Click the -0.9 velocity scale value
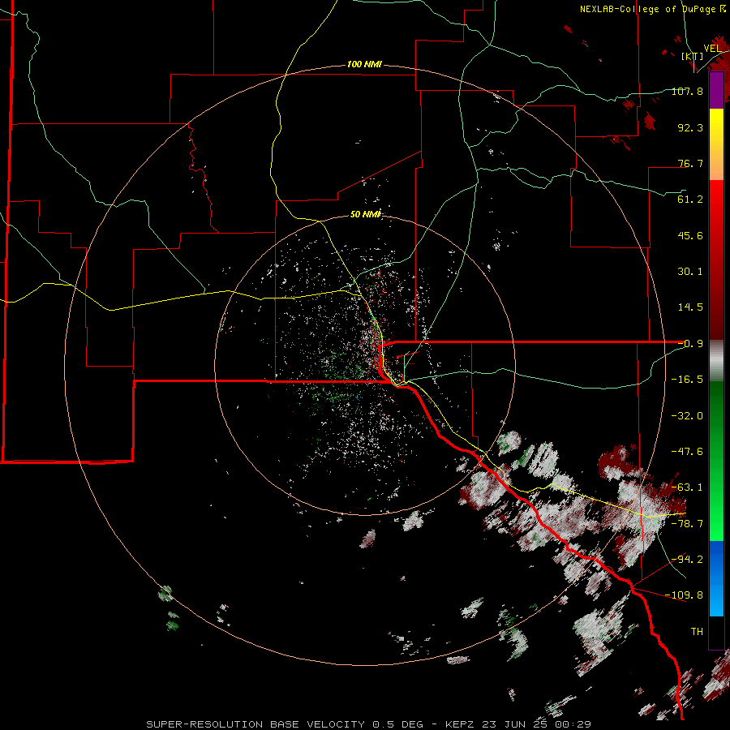Screen dimensions: 730x730 690,344
